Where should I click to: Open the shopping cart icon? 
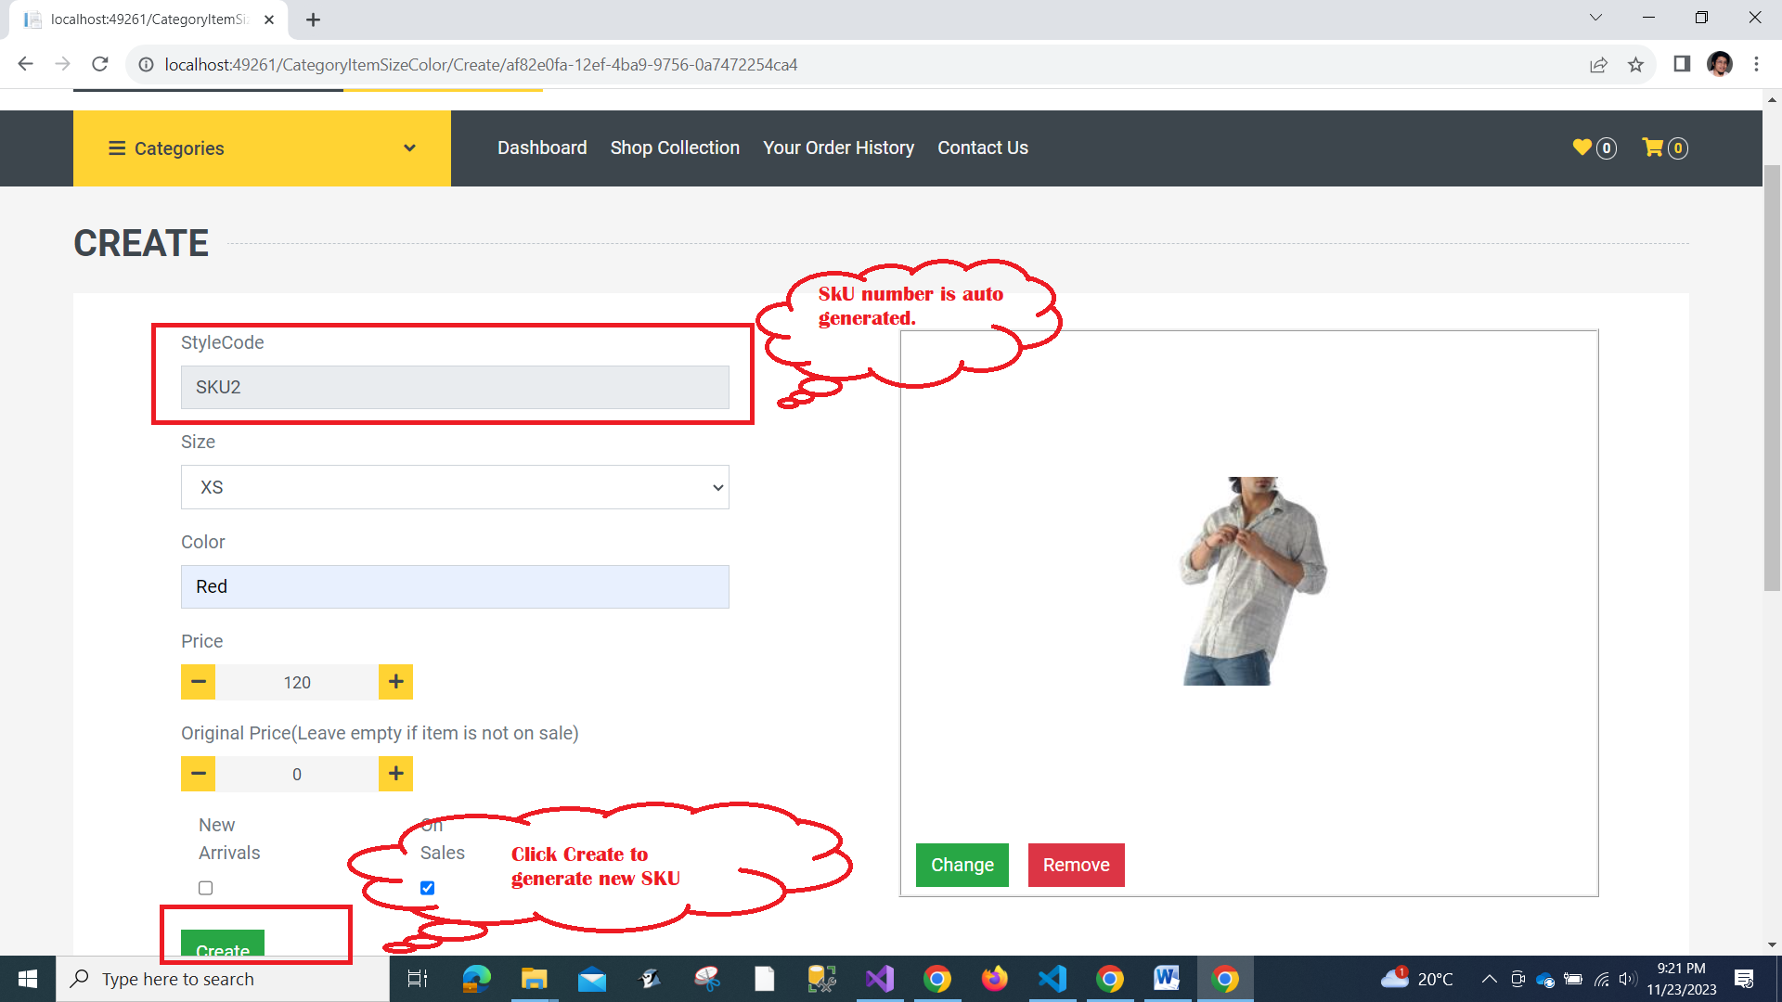tap(1652, 148)
